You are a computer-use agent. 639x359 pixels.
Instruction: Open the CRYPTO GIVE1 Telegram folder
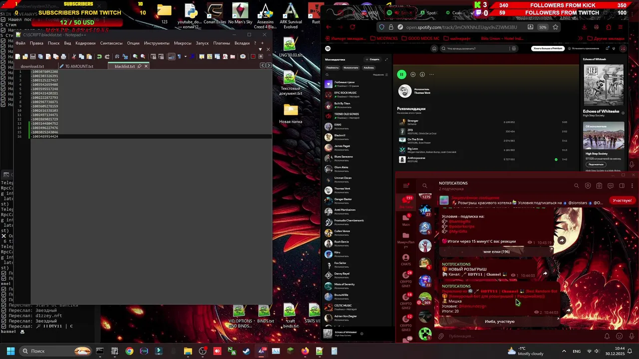tap(406, 279)
